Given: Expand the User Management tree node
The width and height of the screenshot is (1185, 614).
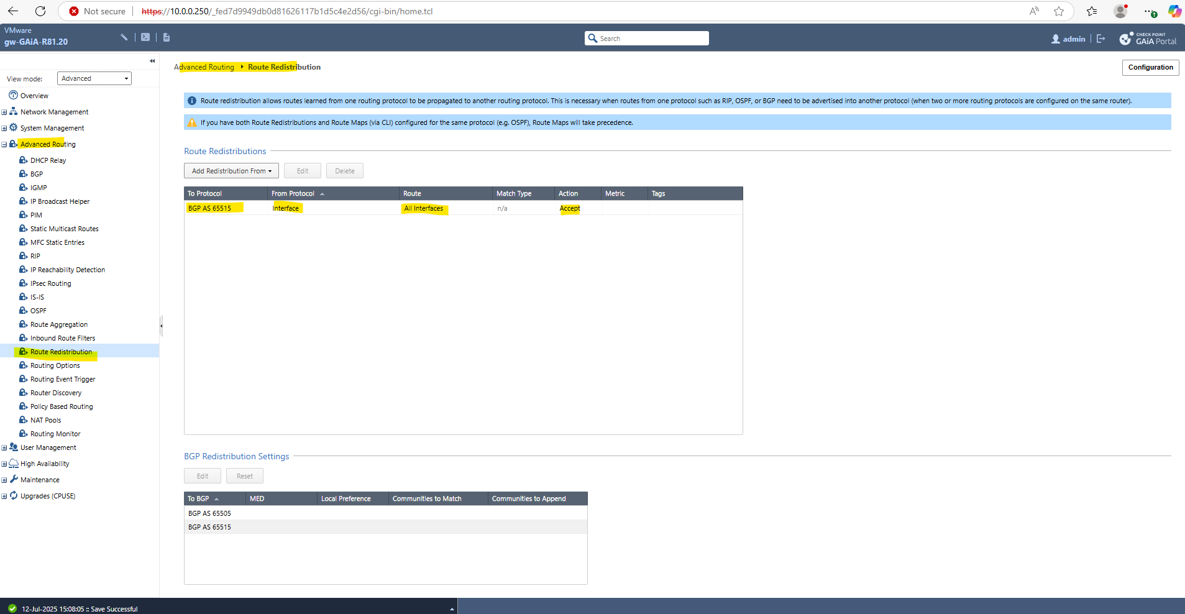Looking at the screenshot, I should point(4,448).
